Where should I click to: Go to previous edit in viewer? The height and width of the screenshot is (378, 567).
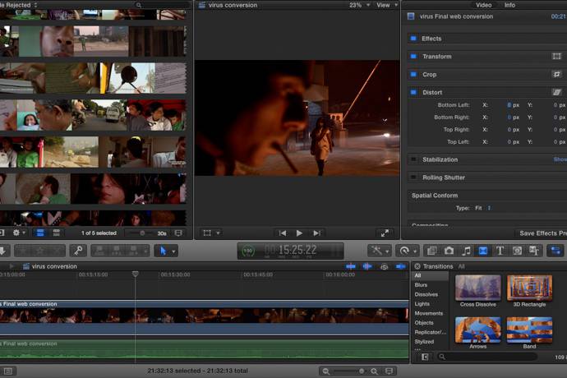tap(283, 233)
